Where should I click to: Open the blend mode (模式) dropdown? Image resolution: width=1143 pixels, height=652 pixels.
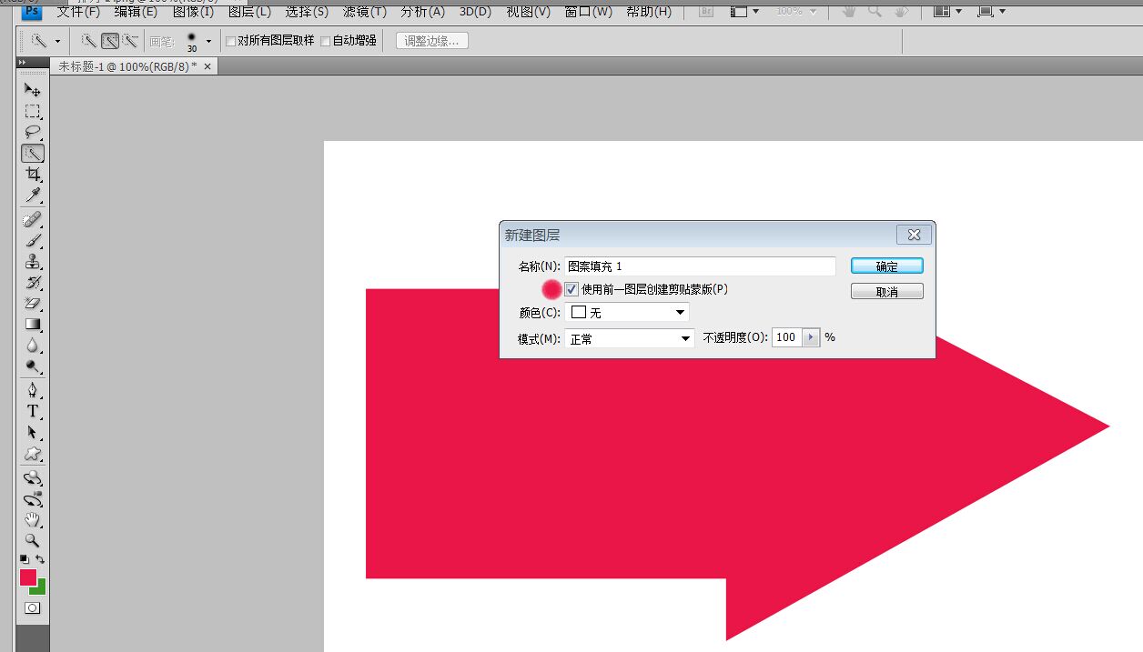point(630,338)
